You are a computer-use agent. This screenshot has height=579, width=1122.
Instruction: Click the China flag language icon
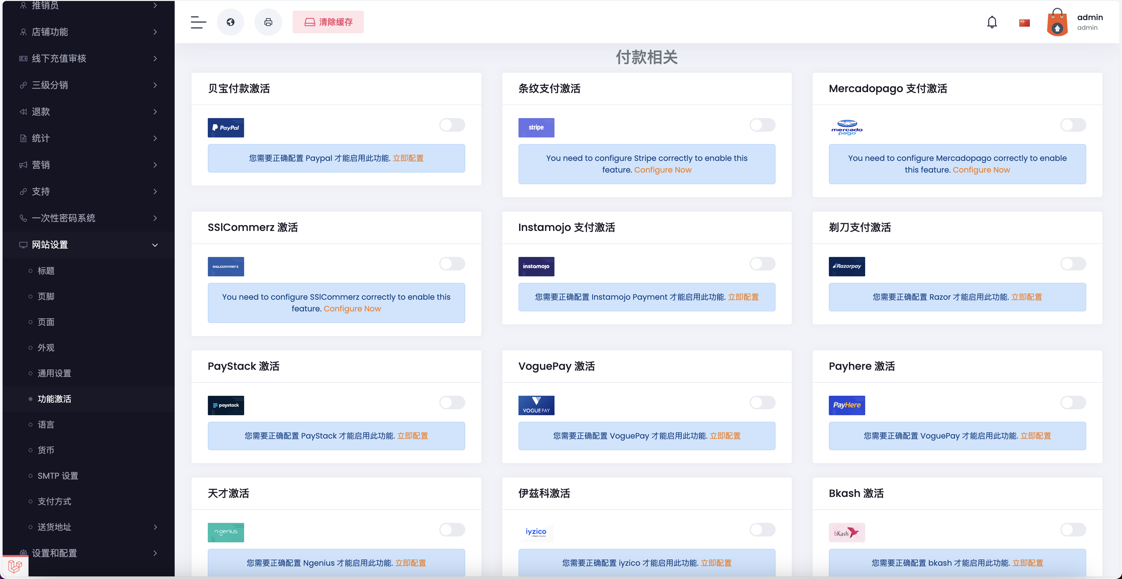tap(1024, 22)
